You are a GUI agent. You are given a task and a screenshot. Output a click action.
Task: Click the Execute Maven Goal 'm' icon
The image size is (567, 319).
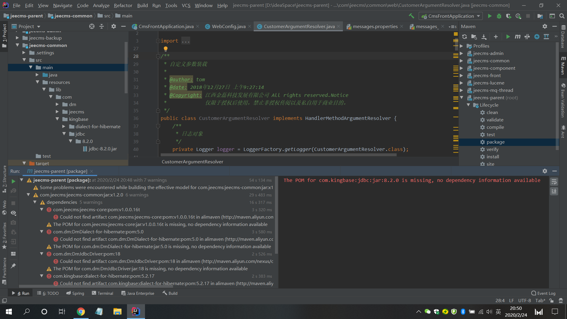click(517, 37)
